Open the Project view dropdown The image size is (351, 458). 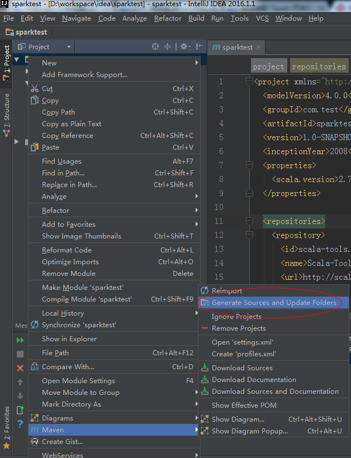69,47
